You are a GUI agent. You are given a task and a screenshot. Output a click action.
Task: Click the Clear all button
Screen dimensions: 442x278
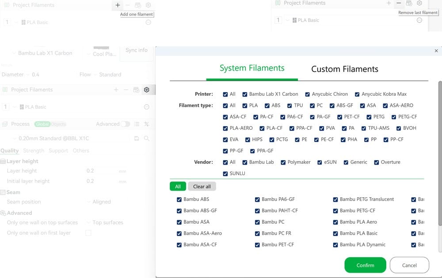pos(202,187)
